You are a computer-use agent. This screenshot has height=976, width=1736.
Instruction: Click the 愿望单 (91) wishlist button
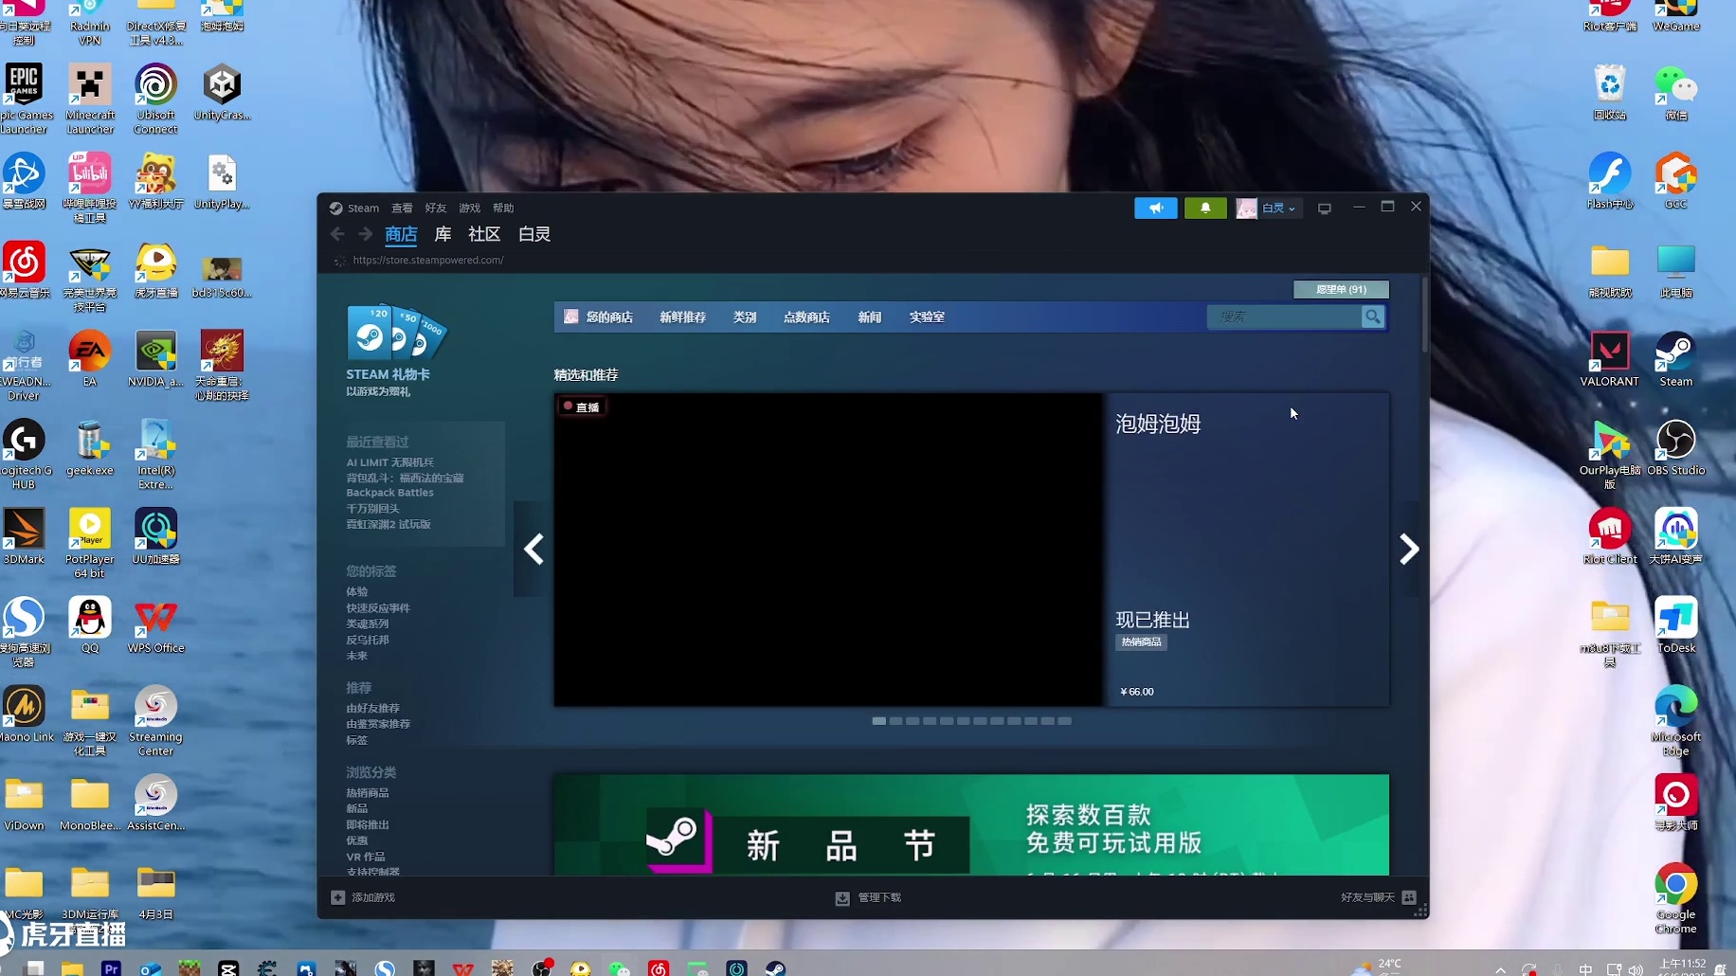pos(1340,289)
